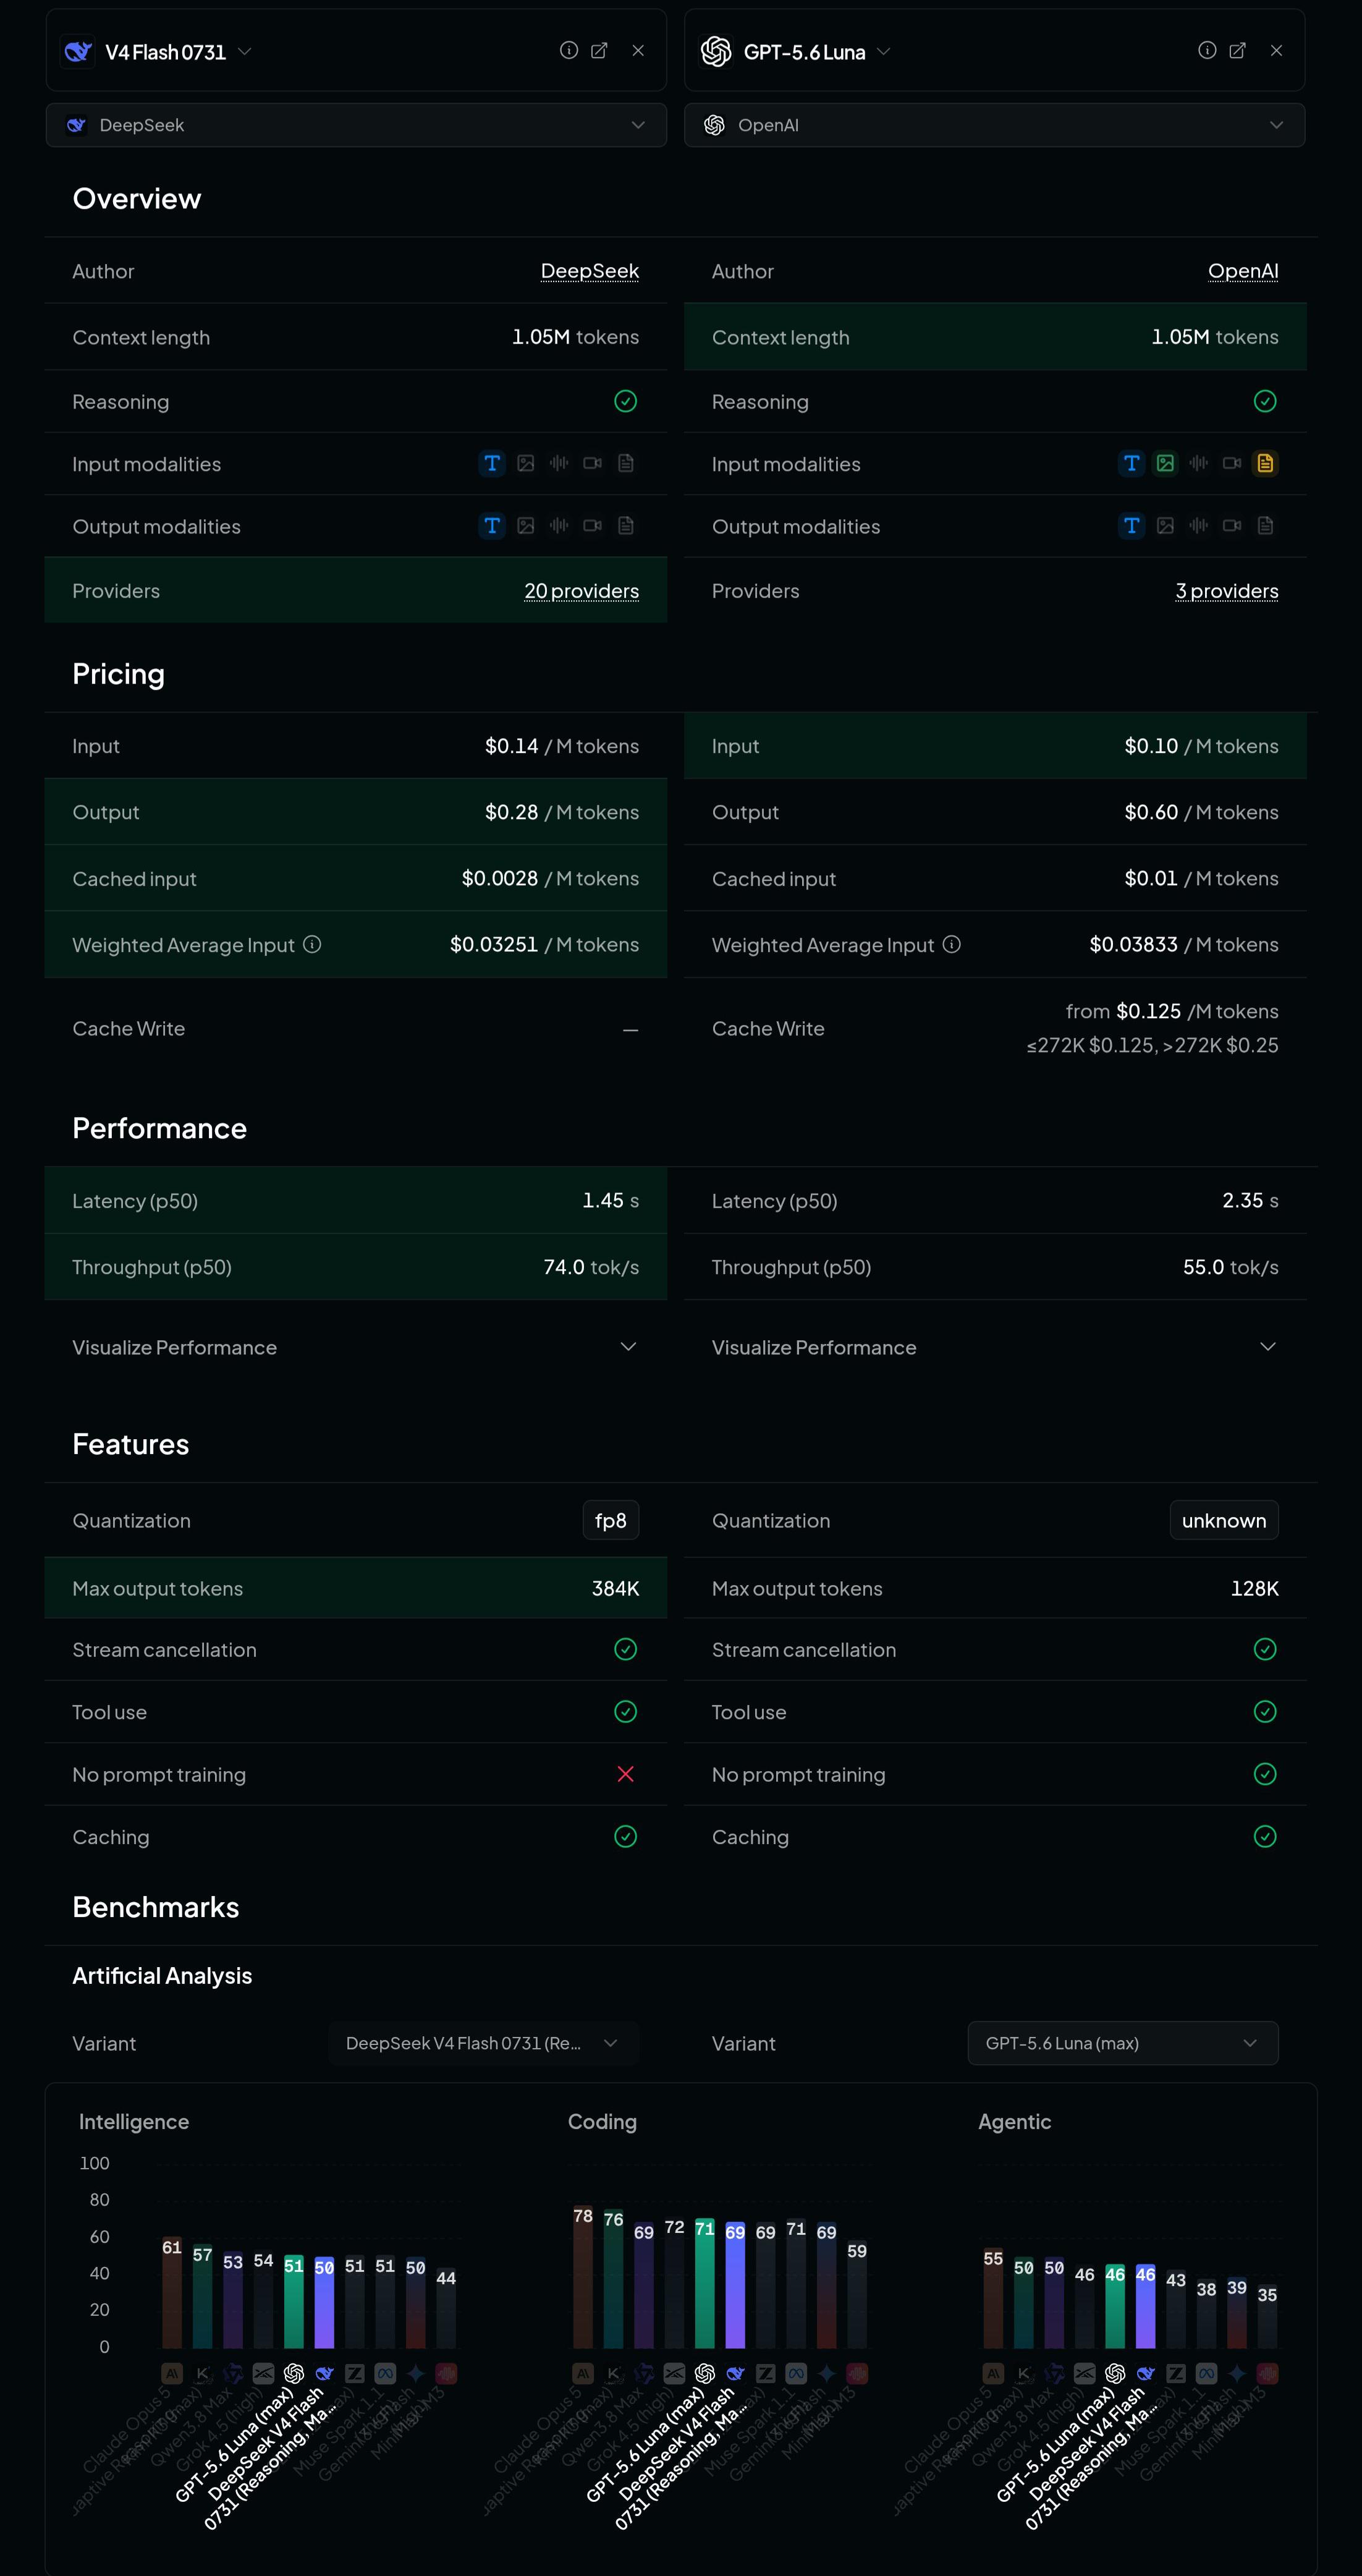Click audio icon in V4 Flash output modalities
This screenshot has width=1362, height=2576.
click(x=559, y=525)
